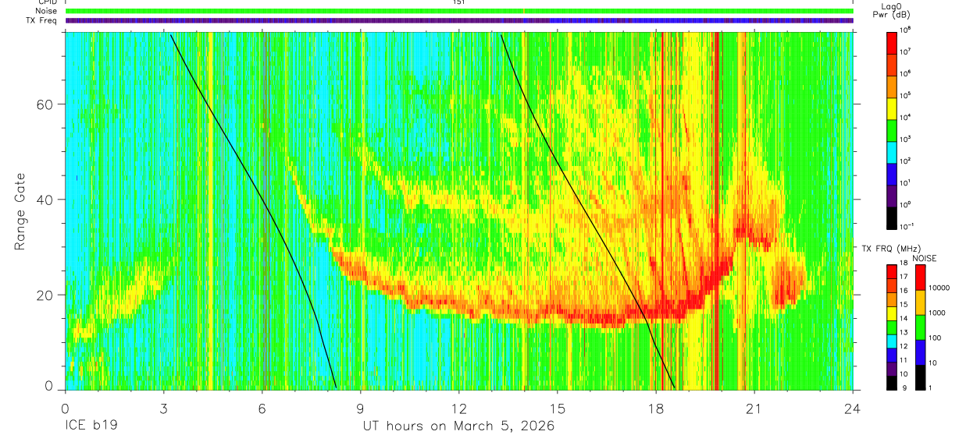This screenshot has height=442, width=959.
Task: Click the green Noise strip above the plot
Action: [x=459, y=11]
